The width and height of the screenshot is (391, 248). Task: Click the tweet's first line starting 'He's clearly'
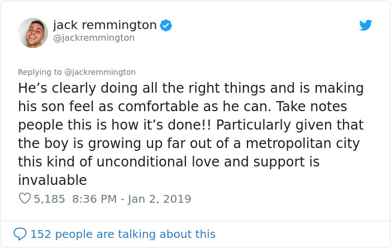[x=190, y=88]
